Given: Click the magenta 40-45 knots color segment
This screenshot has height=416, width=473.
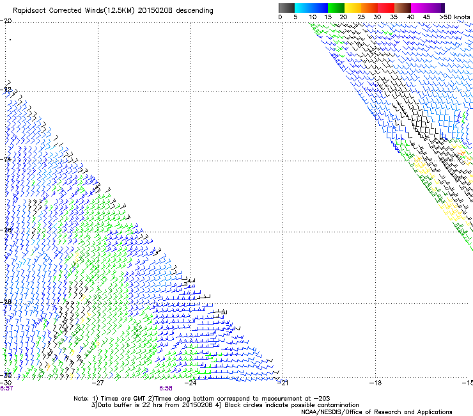Looking at the screenshot, I should click(x=419, y=8).
